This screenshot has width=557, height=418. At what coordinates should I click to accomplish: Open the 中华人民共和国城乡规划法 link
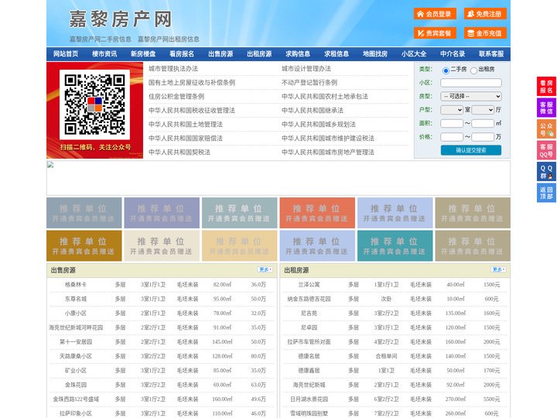click(x=319, y=125)
